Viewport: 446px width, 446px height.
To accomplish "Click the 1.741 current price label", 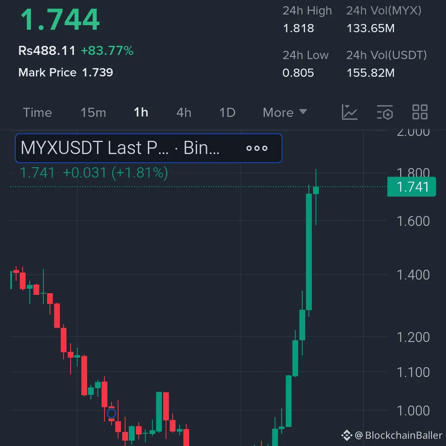I will 412,187.
